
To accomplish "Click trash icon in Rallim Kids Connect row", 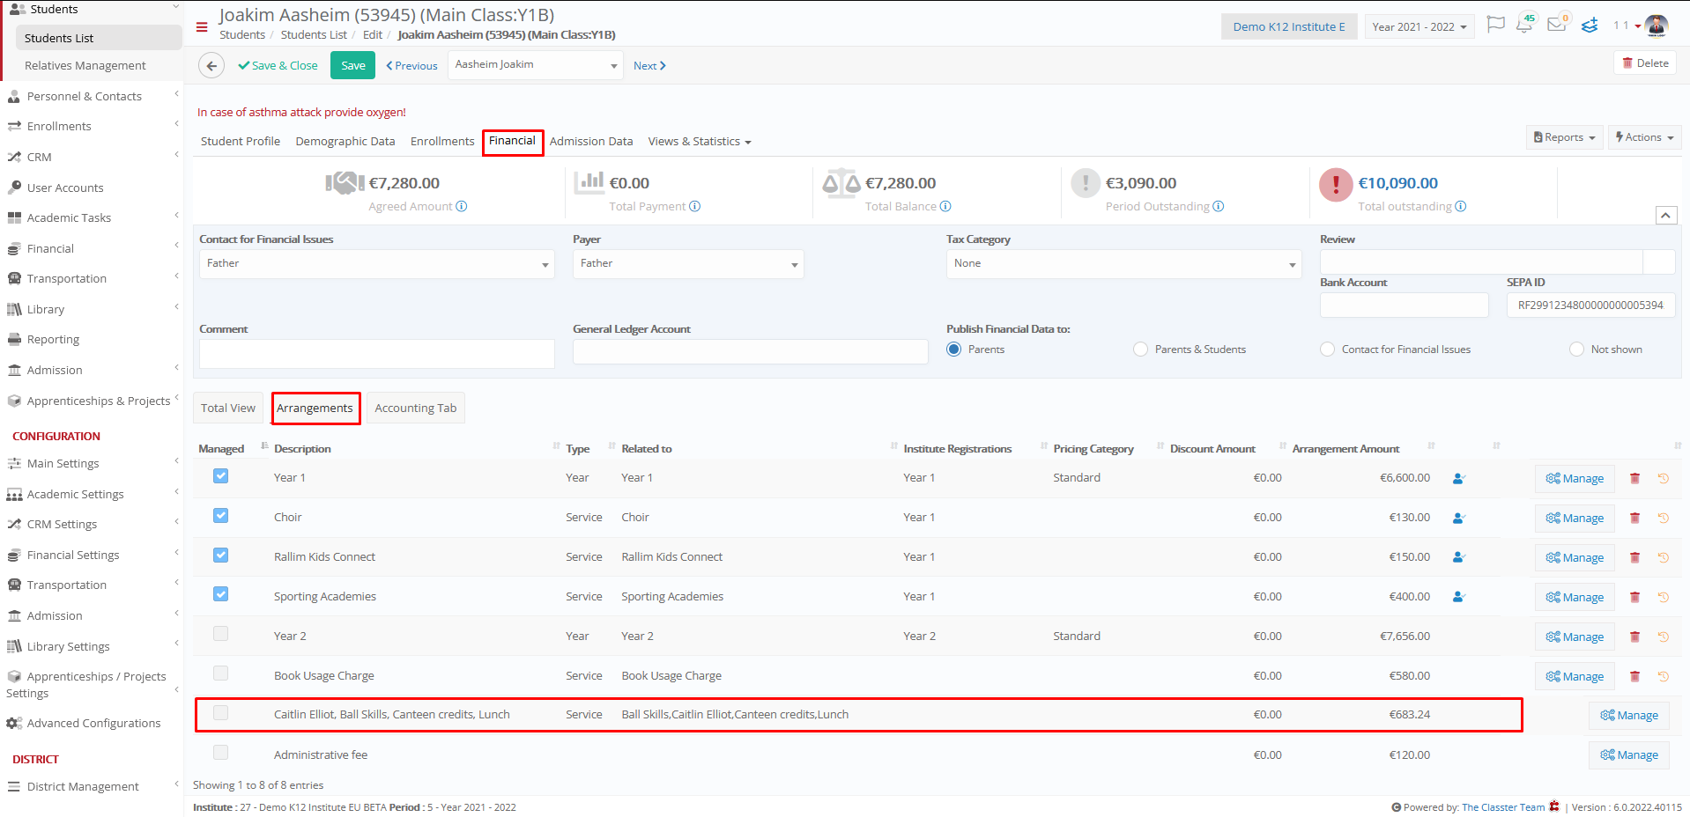I will coord(1634,557).
